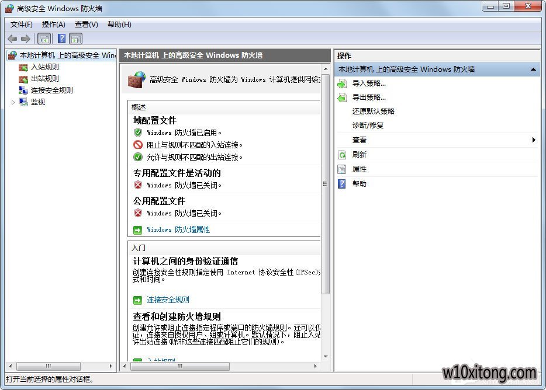
Task: Toggle the console tree pane toolbar icon
Action: pos(44,39)
